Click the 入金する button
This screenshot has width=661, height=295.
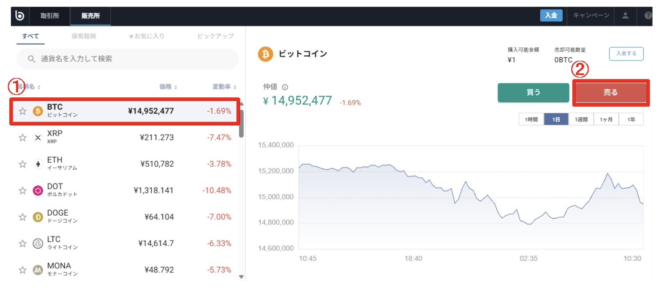(x=626, y=53)
